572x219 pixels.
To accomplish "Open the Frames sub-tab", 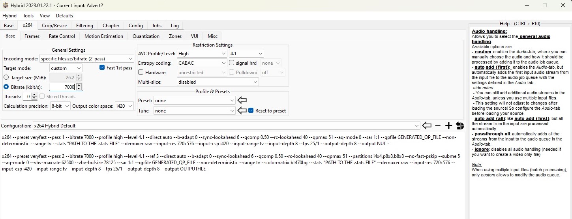I will [32, 36].
